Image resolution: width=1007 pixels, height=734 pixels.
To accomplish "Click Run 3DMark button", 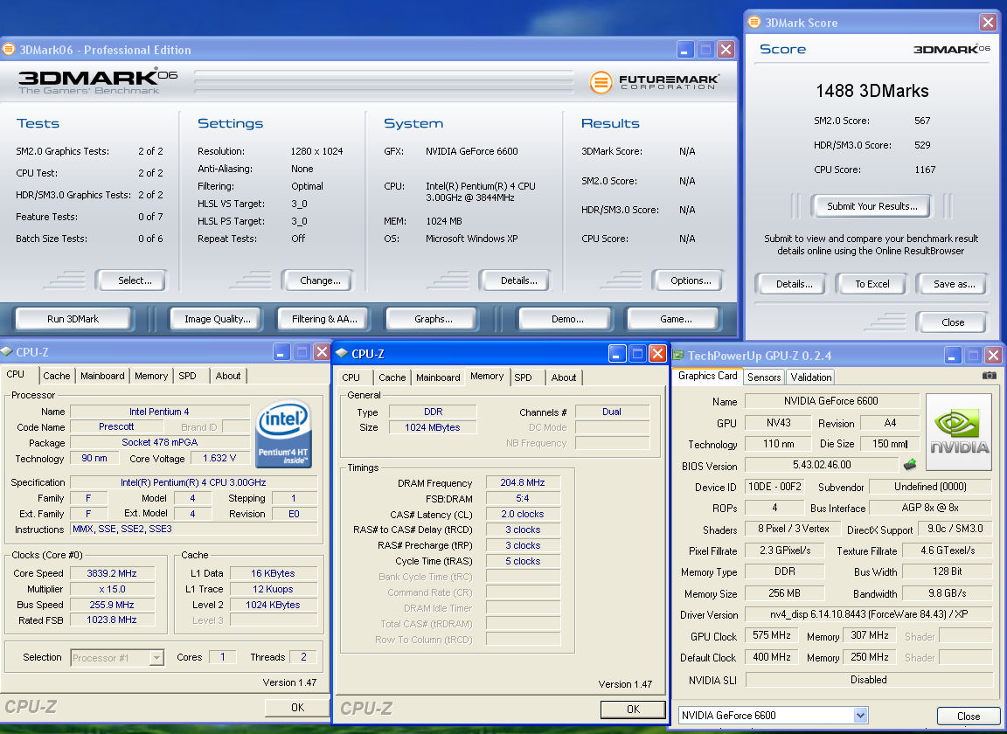I will [x=73, y=319].
